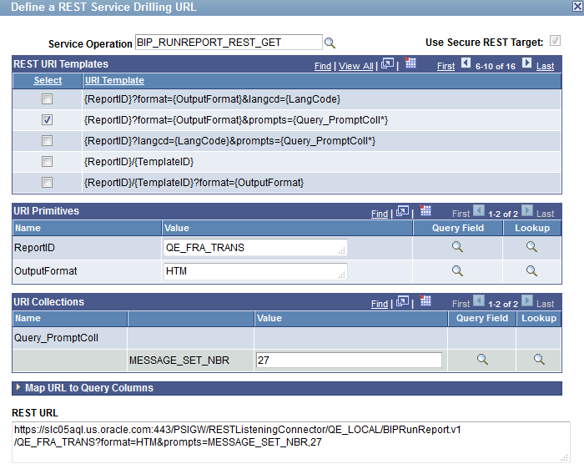Open URI Primitives grid in new window
The height and width of the screenshot is (469, 584).
coord(402,211)
